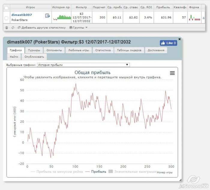Expand the 'Группы' dropdown
210x190 pixels.
pos(79,28)
